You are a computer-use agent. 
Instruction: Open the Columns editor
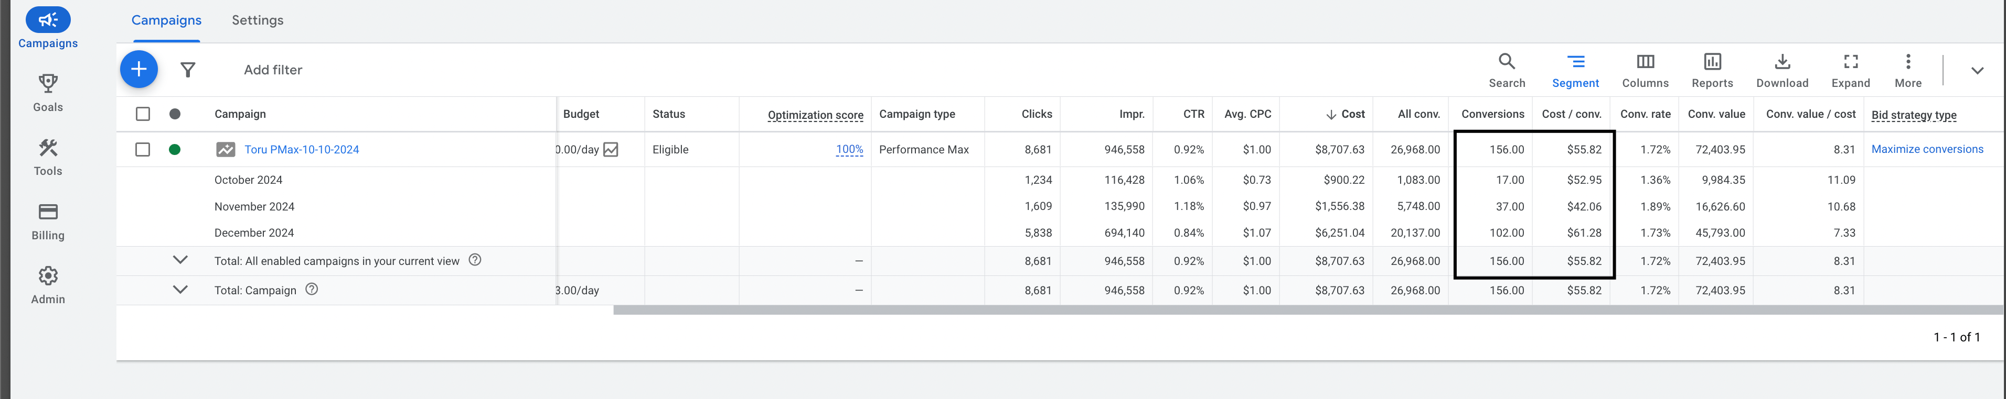[1645, 70]
